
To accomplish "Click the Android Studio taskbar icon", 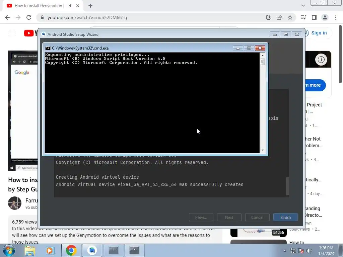I will (92, 250).
